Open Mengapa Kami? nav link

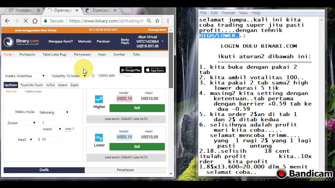(61, 41)
